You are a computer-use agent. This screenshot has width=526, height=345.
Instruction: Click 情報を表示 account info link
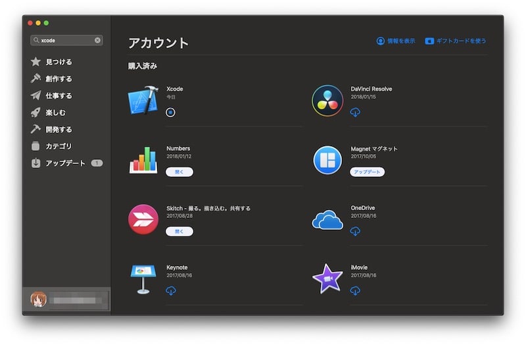[x=396, y=41]
